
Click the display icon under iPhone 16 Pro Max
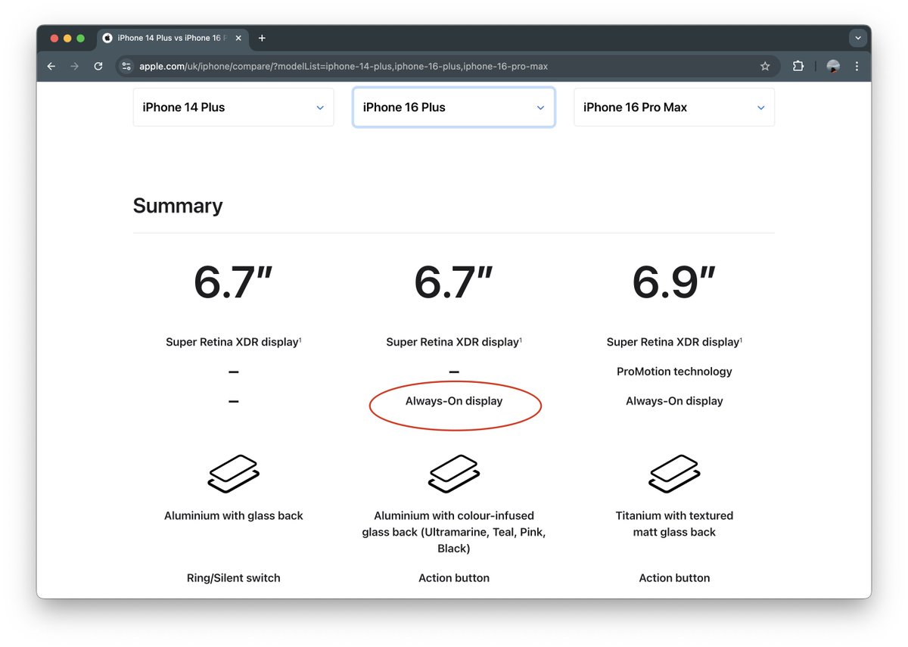coord(674,474)
